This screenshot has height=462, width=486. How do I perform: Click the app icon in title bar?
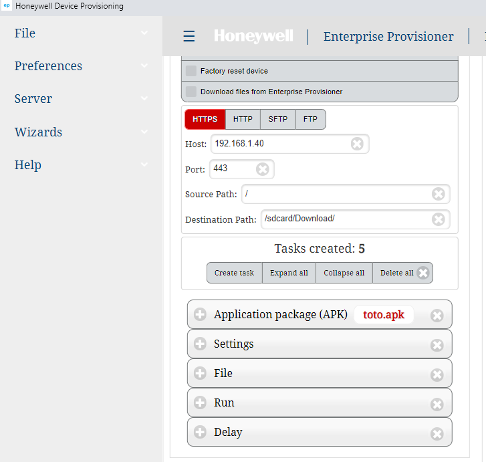pyautogui.click(x=7, y=5)
